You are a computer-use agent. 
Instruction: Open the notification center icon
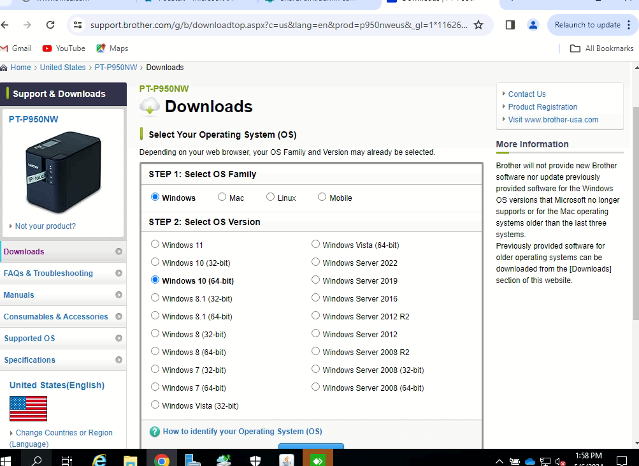click(622, 461)
